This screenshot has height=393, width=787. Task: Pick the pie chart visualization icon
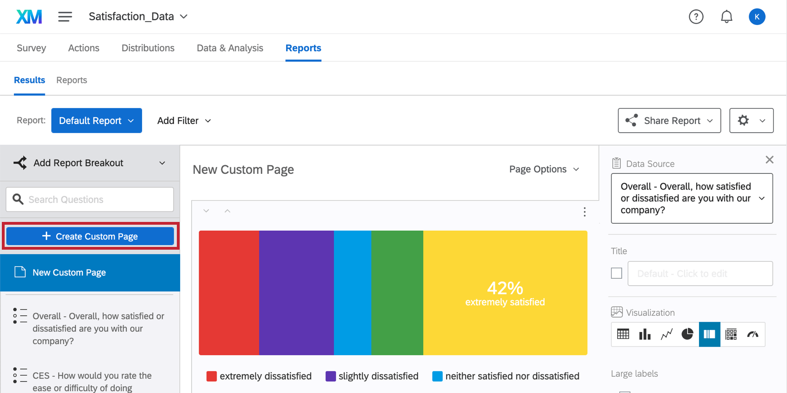pos(687,334)
